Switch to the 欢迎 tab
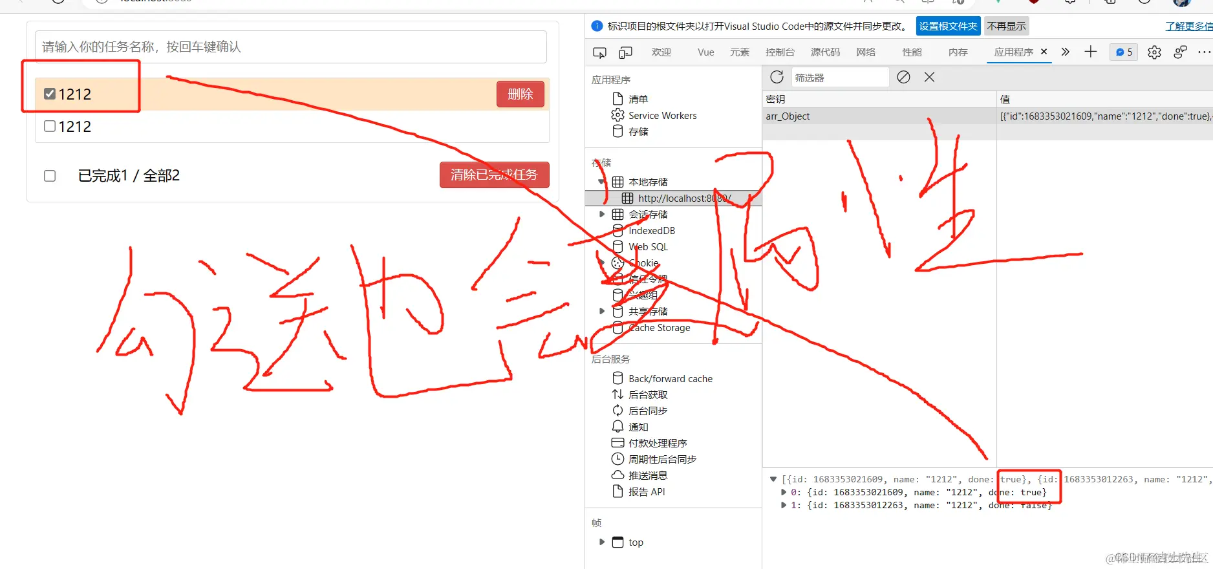The height and width of the screenshot is (569, 1213). (x=661, y=52)
